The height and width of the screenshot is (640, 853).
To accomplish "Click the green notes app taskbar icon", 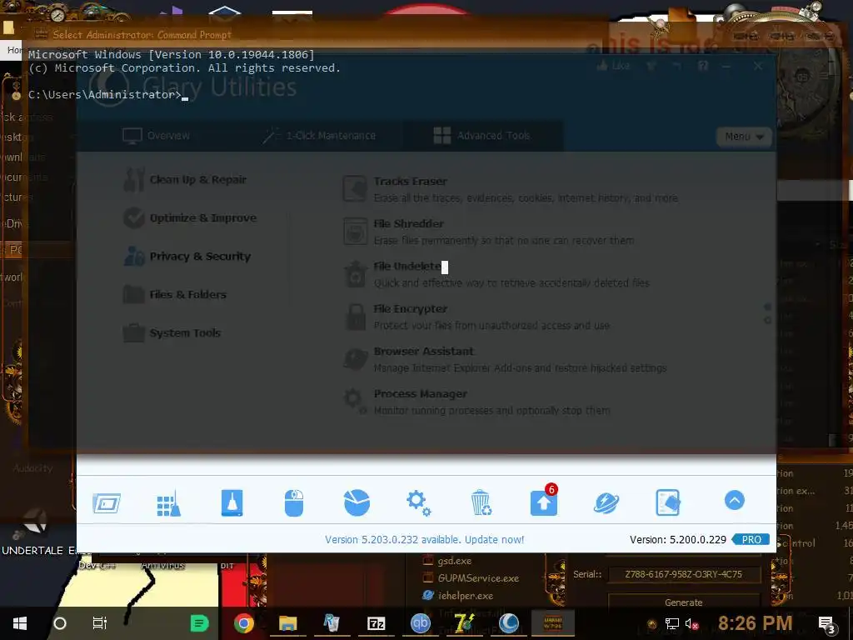I will coord(199,623).
